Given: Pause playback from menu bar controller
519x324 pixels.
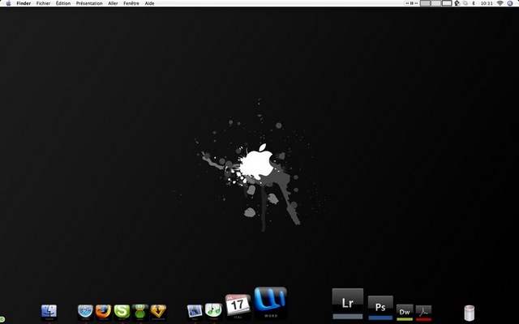Looking at the screenshot, I should pyautogui.click(x=412, y=3).
